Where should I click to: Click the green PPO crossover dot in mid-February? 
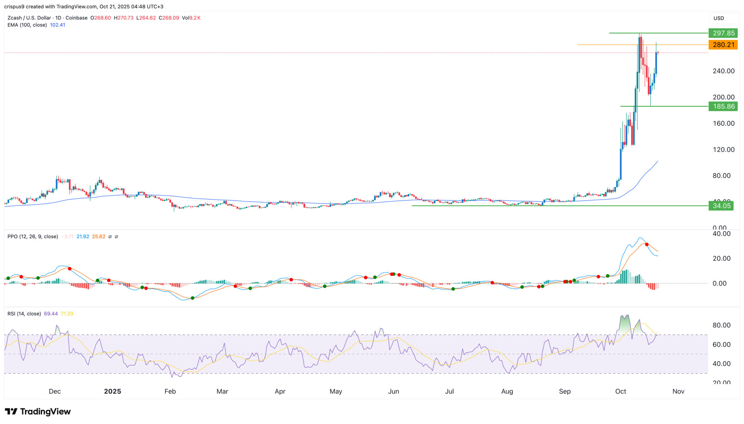point(193,298)
